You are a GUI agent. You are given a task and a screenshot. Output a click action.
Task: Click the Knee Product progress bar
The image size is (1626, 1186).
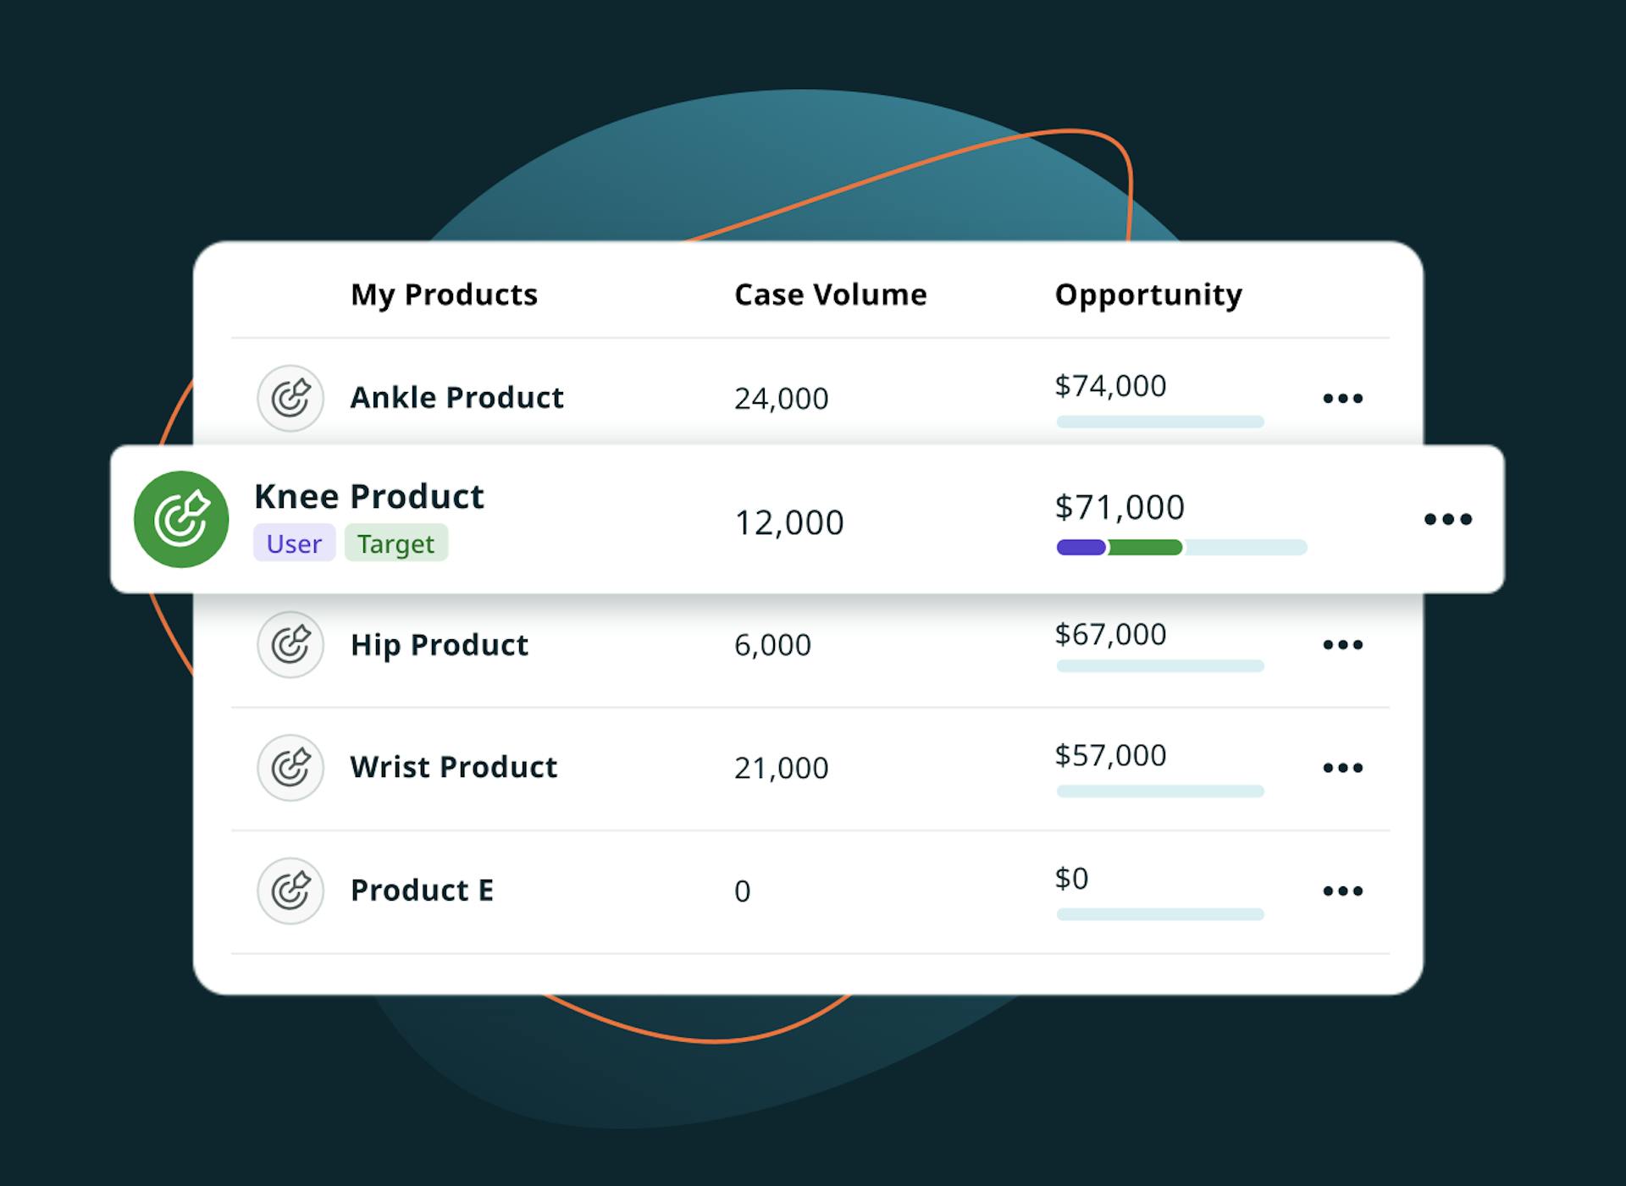1181,548
